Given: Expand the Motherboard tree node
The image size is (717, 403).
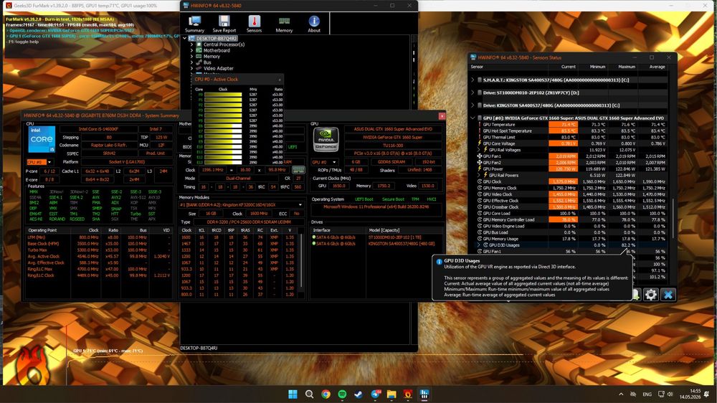Looking at the screenshot, I should [192, 50].
